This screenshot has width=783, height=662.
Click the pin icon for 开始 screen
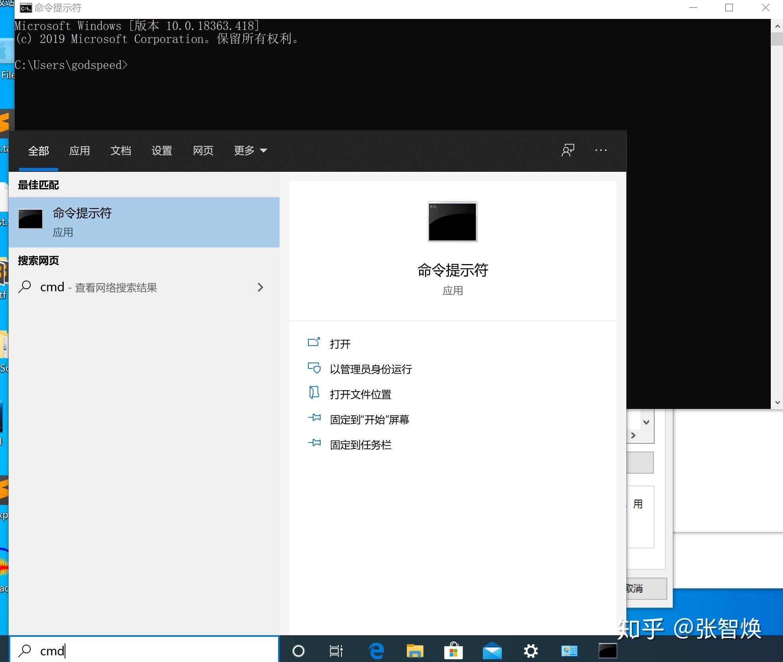tap(314, 417)
